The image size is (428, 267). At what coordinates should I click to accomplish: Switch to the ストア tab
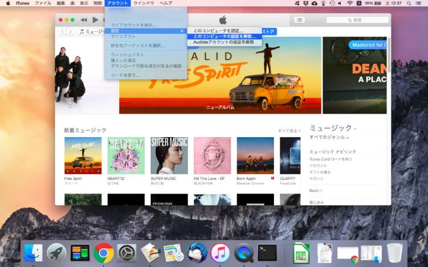click(x=269, y=31)
